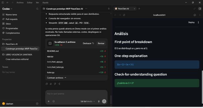The width and height of the screenshot is (203, 108).
Task: Toggle the sidebar panel icon
Action: click(x=3, y=3)
